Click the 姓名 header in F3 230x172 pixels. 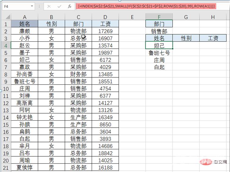pyautogui.click(x=159, y=38)
